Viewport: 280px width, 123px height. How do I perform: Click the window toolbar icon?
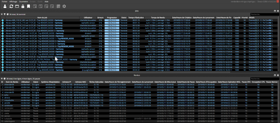coord(17,6)
